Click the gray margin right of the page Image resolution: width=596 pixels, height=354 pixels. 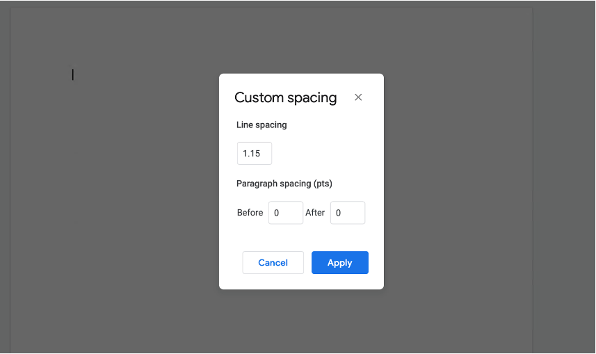pos(564,177)
